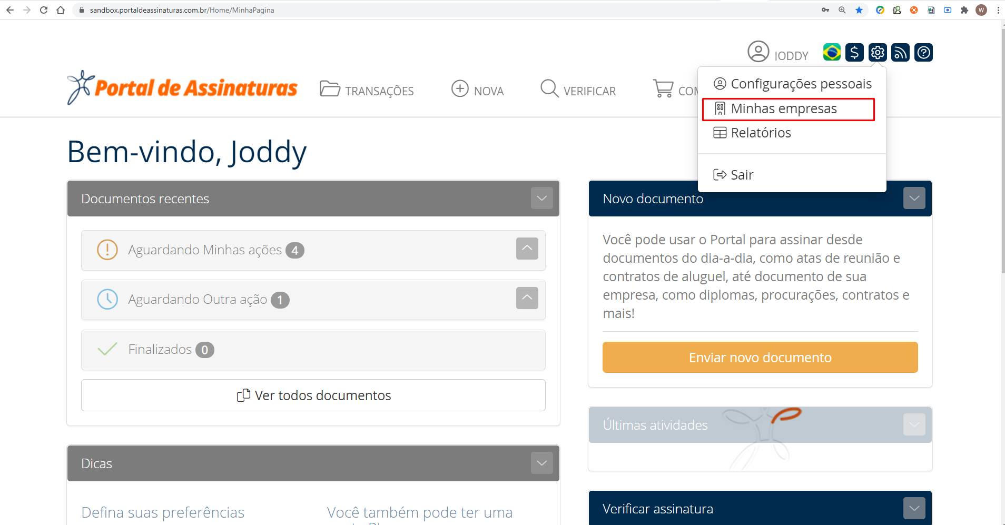Choose Relatórios in the dropdown menu
Screen dimensions: 1005x525
tap(761, 133)
